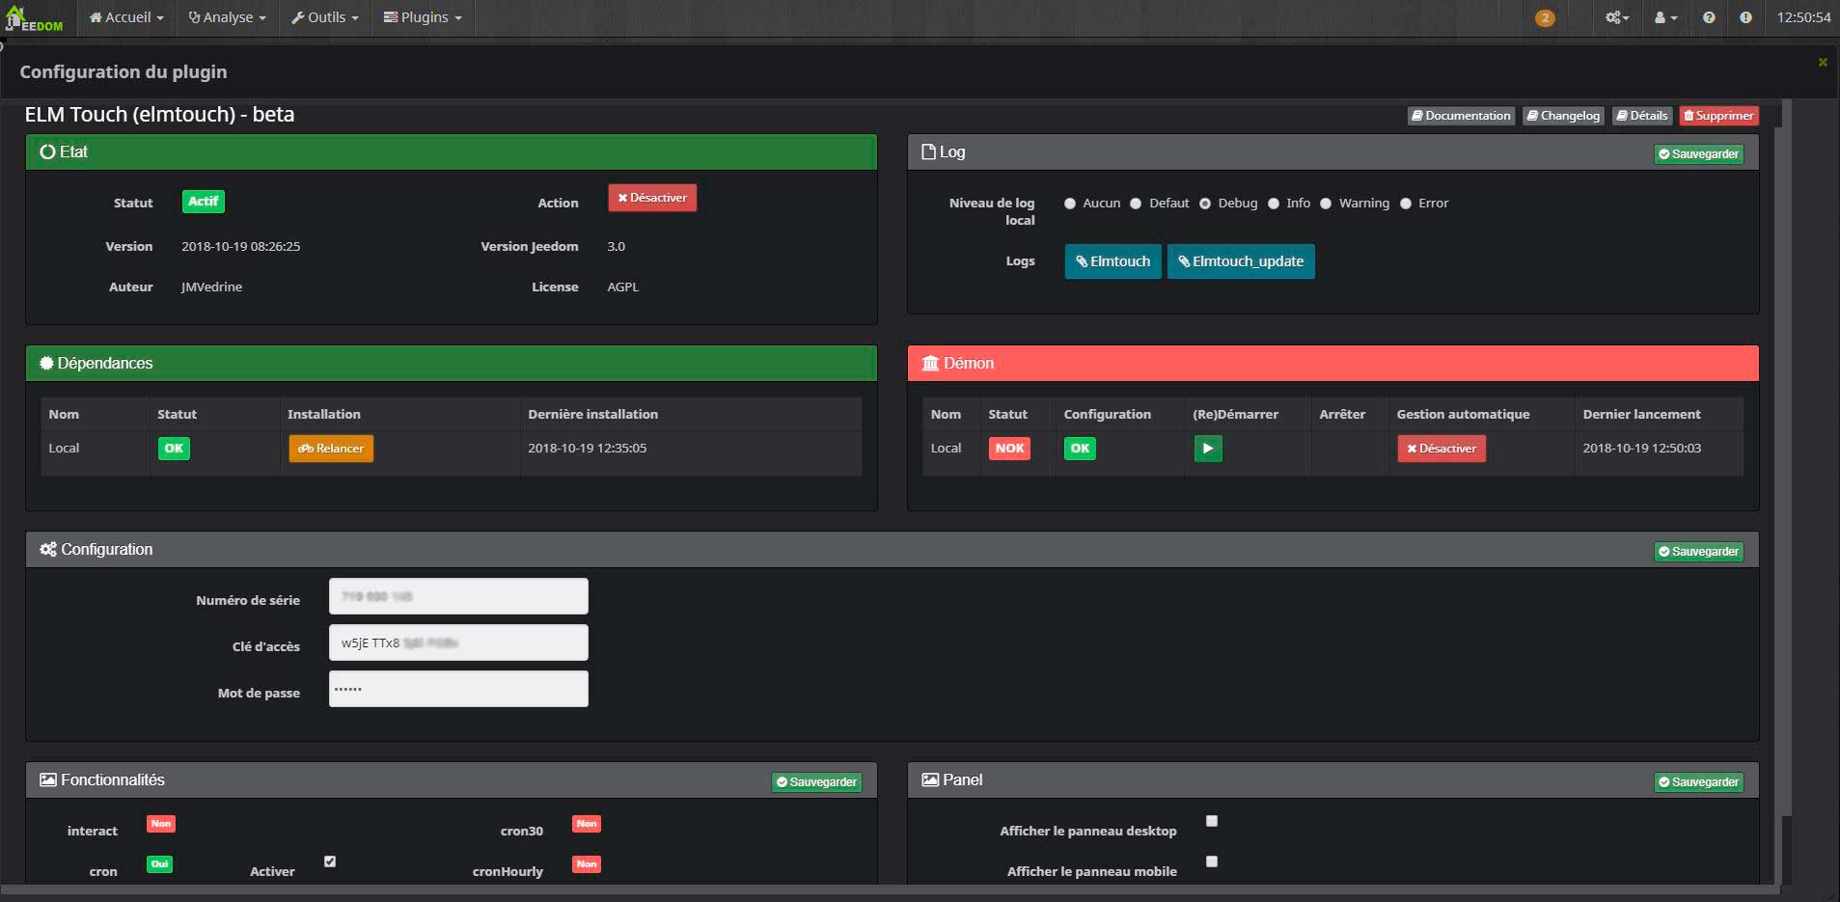Image resolution: width=1840 pixels, height=902 pixels.
Task: Click the Démon panel header
Action: click(x=1332, y=364)
